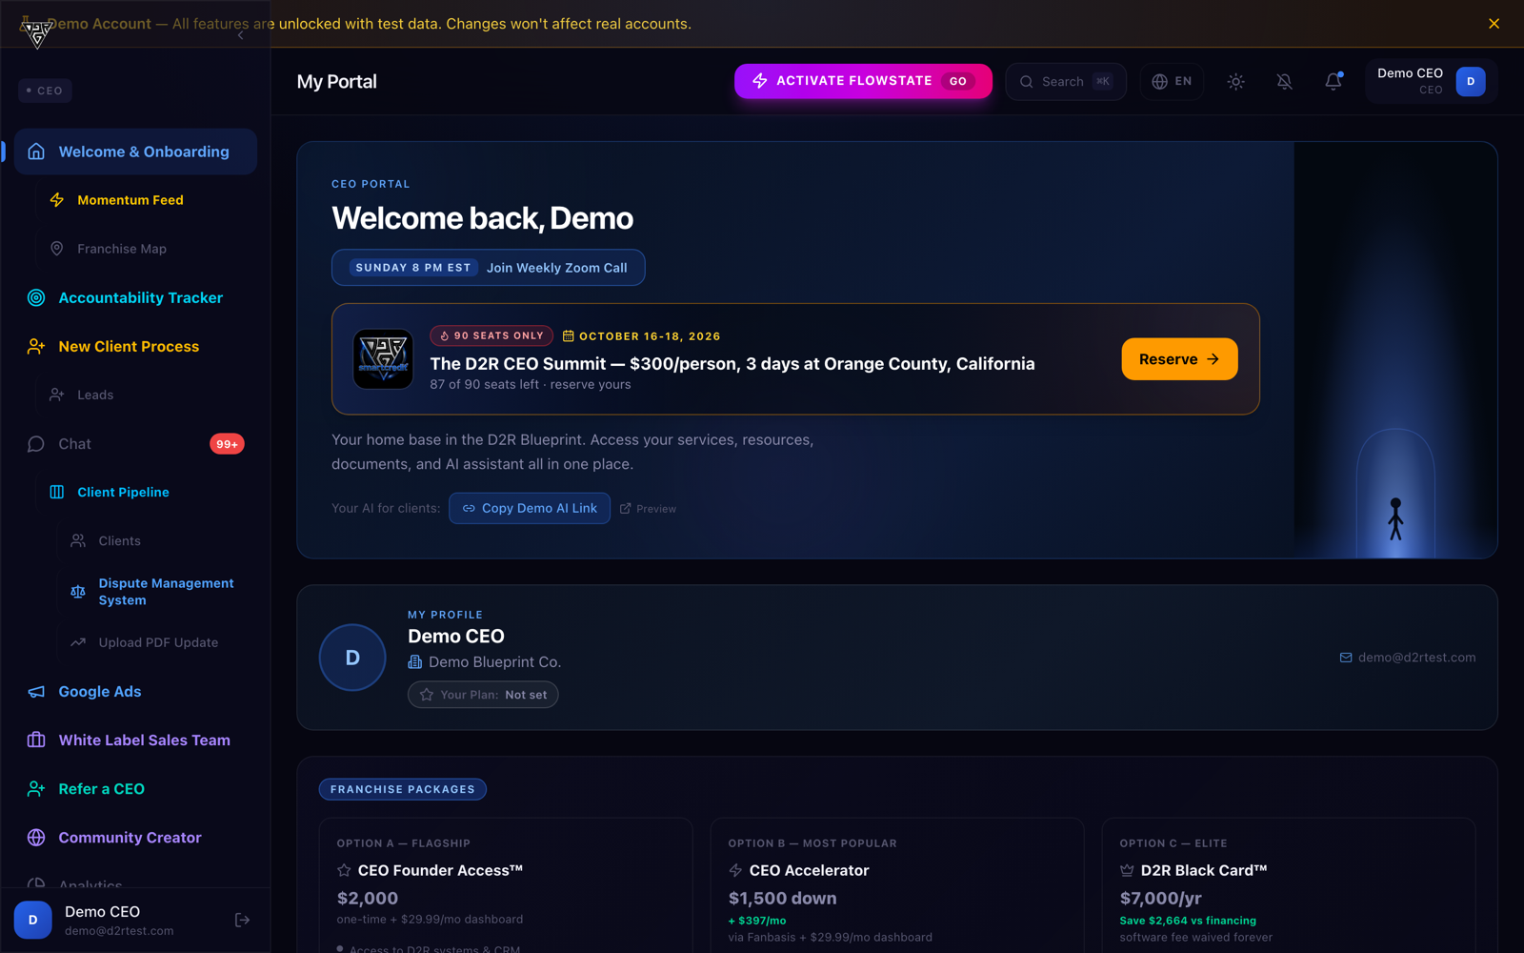Focus the Search field in header
Viewport: 1524px width, 953px height.
tap(1066, 81)
